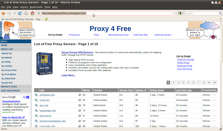Click the magnifier icon for onlineproxi.info
This screenshot has height=131, width=223.
[36, 95]
